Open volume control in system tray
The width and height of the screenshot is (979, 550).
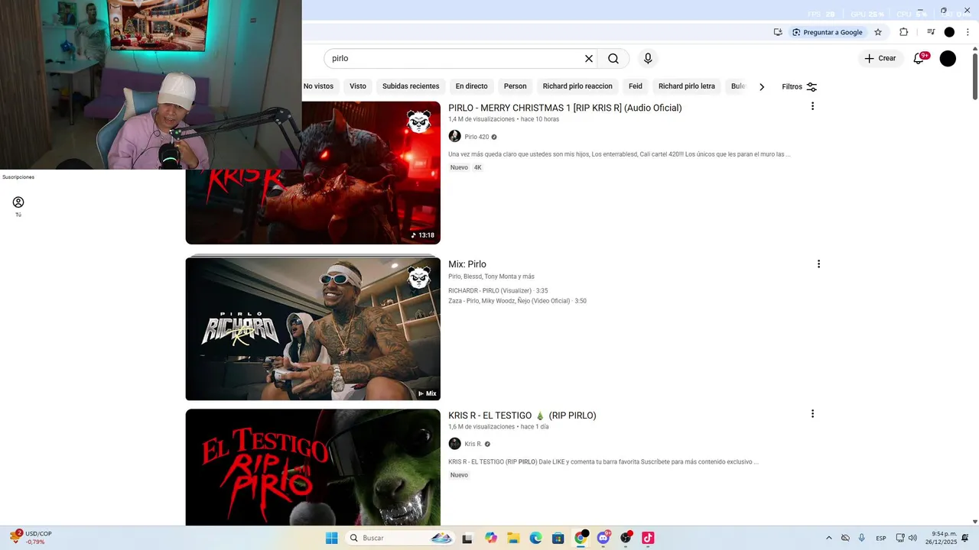912,538
